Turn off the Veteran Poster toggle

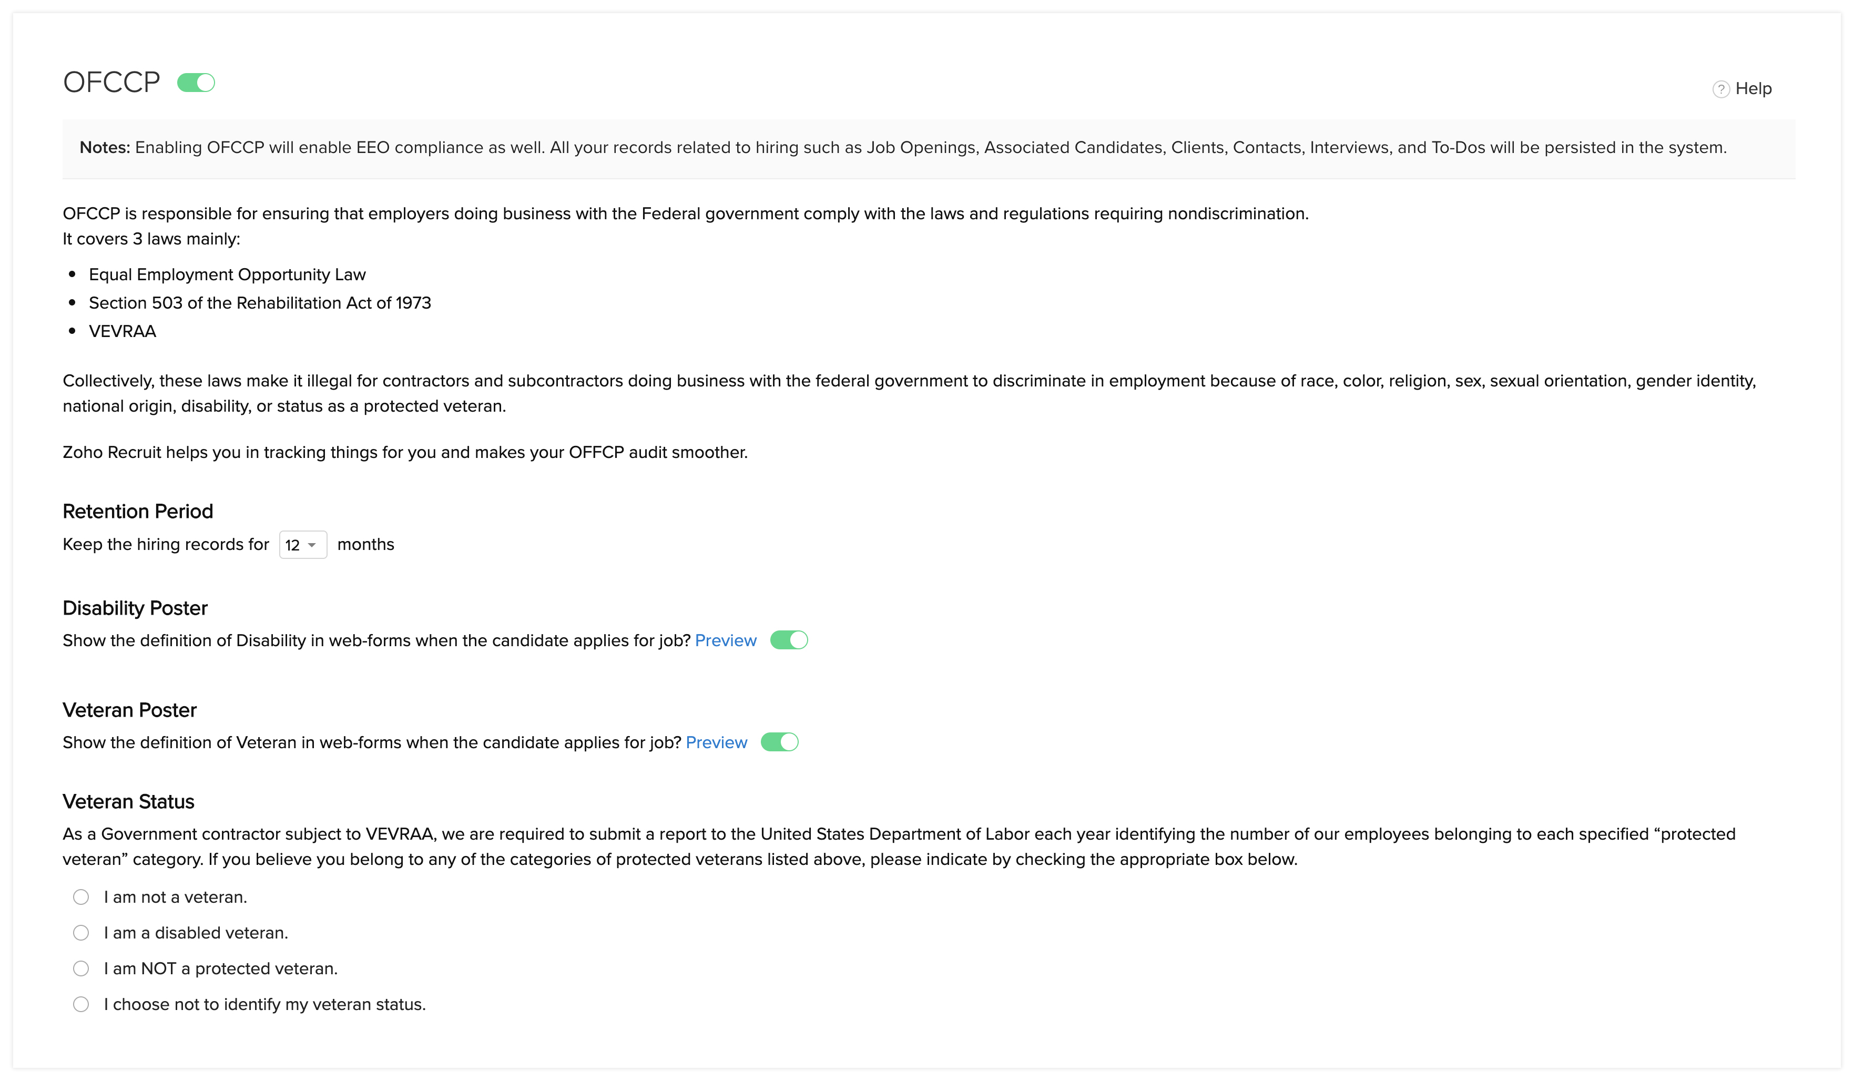click(x=779, y=742)
